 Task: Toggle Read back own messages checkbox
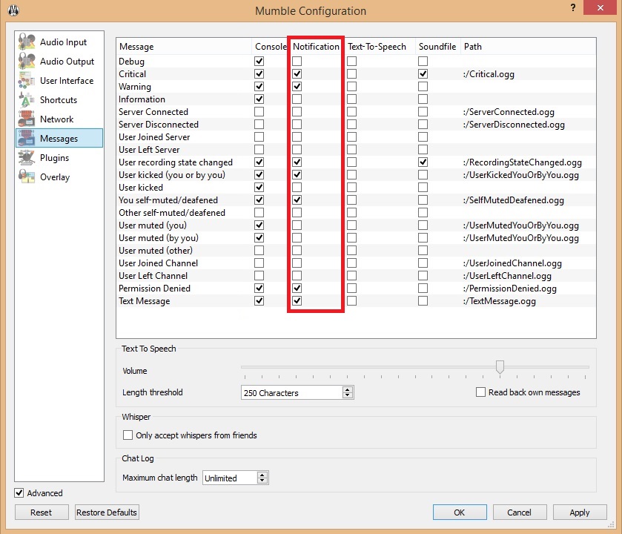pos(480,392)
